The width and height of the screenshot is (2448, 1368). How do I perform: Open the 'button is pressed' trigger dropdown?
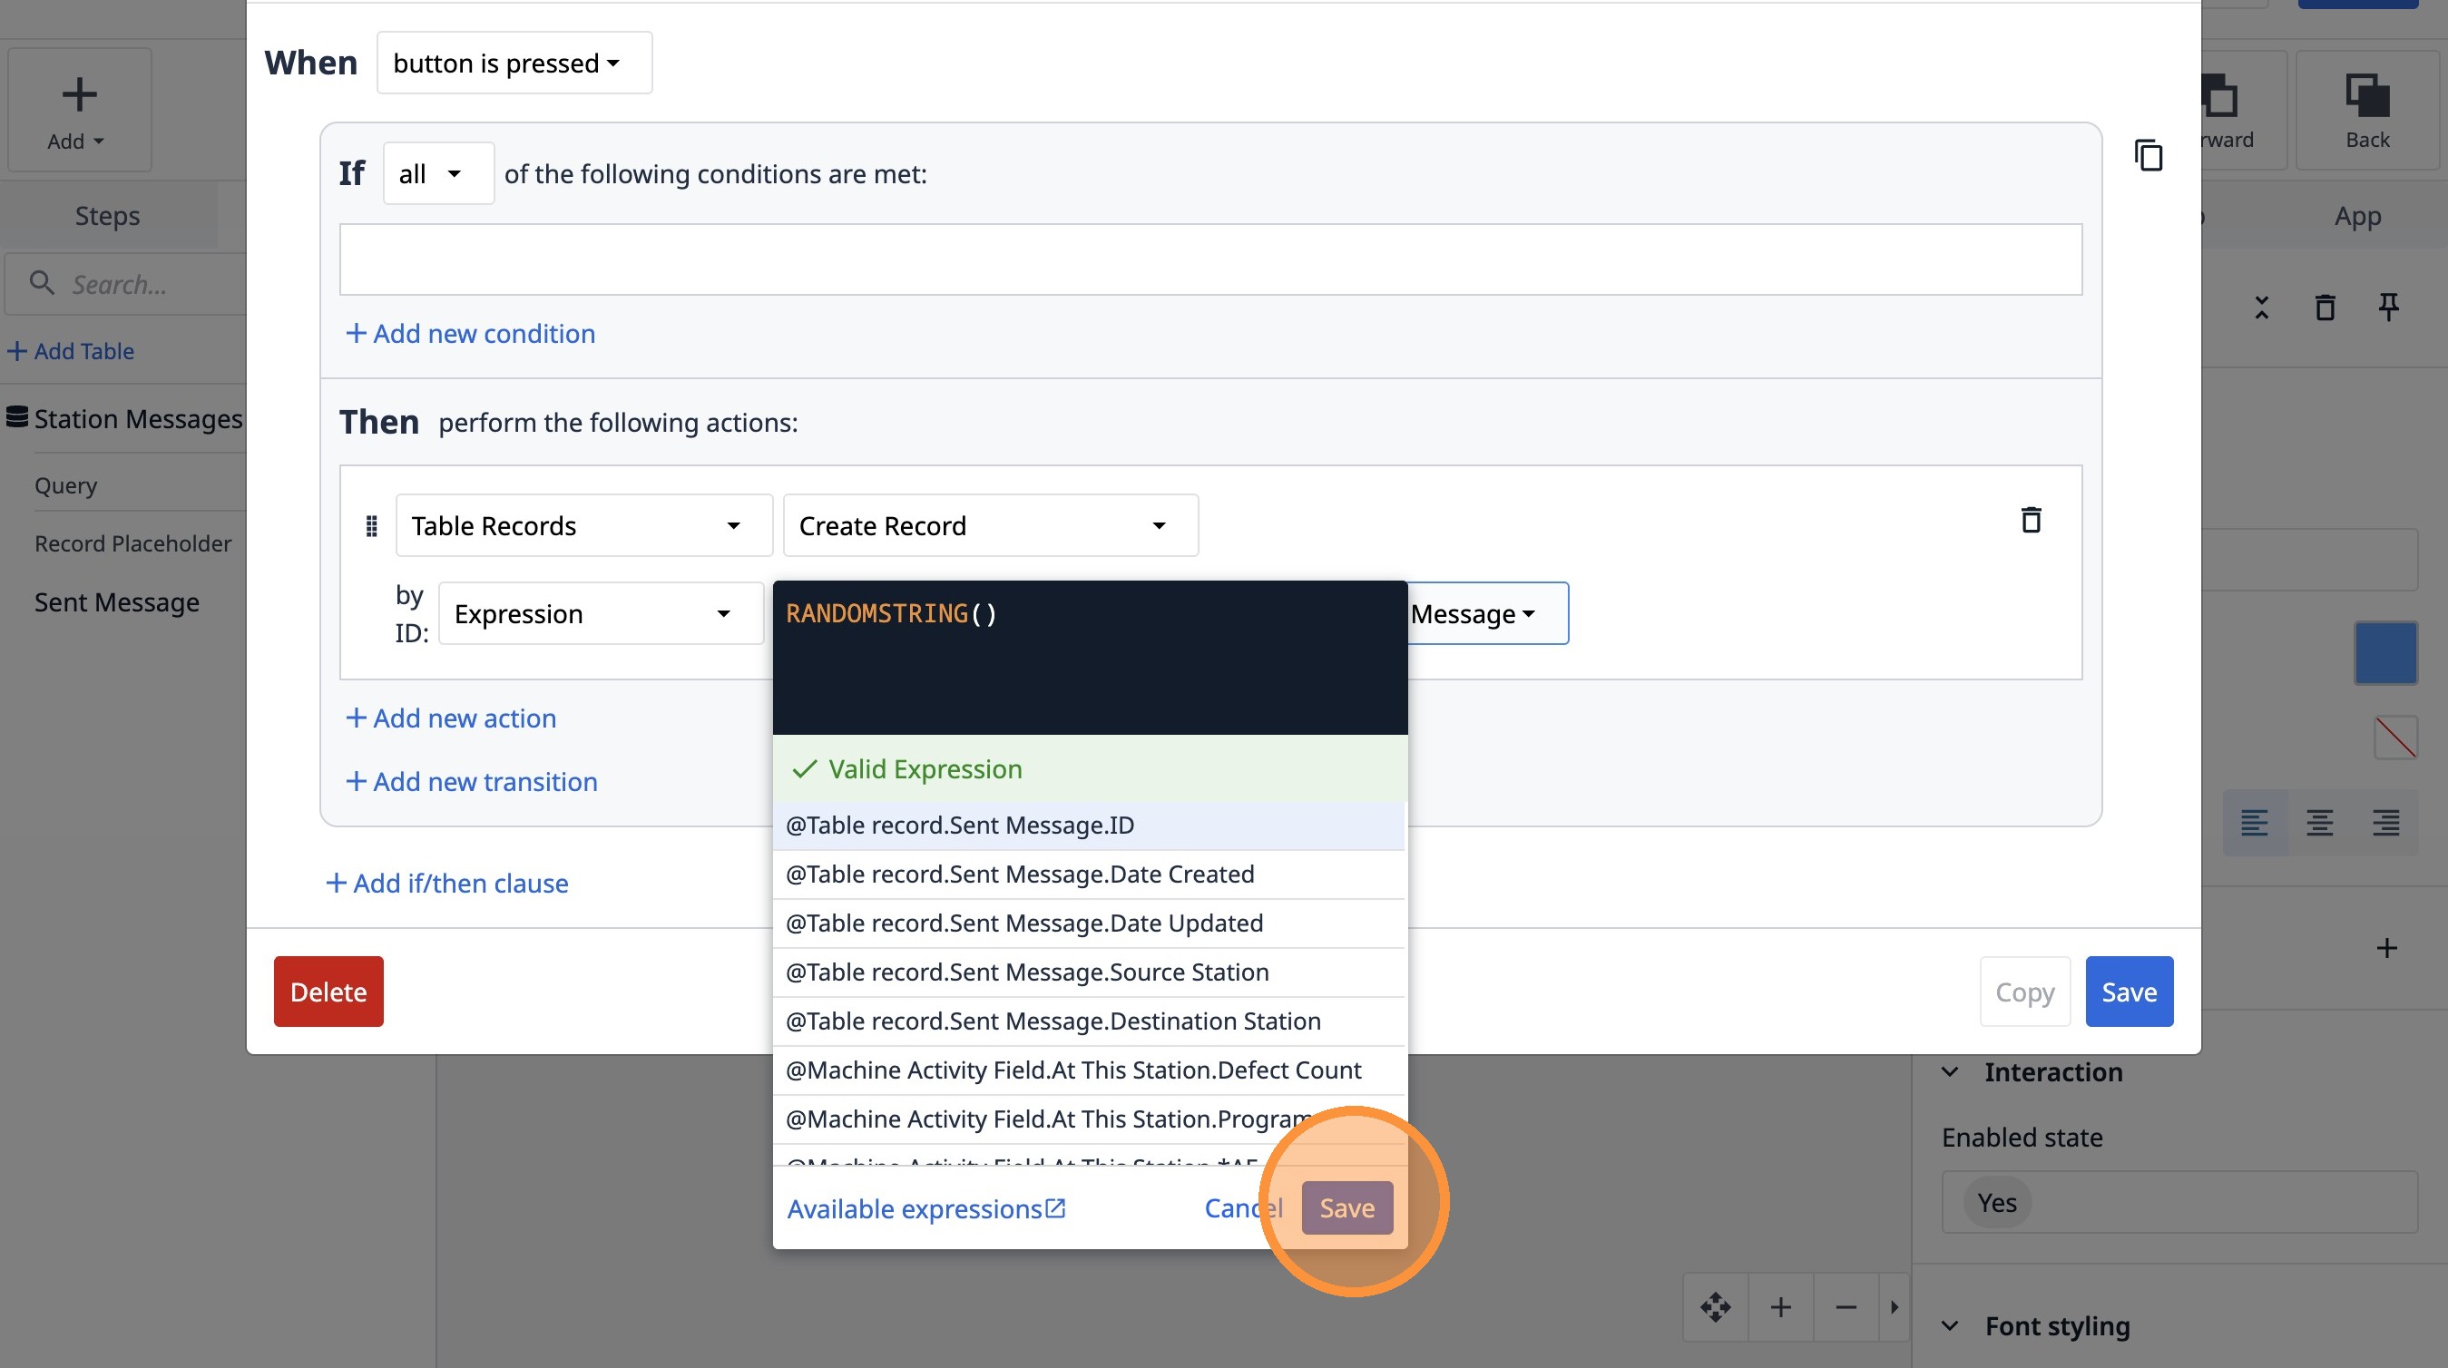[x=514, y=63]
